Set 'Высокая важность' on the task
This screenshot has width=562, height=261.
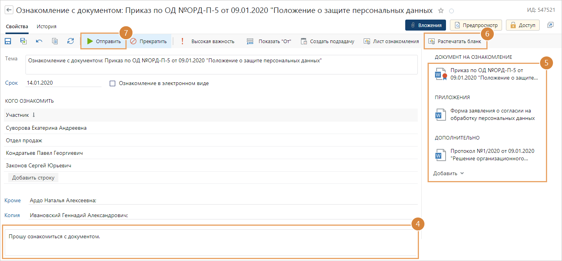click(x=208, y=41)
